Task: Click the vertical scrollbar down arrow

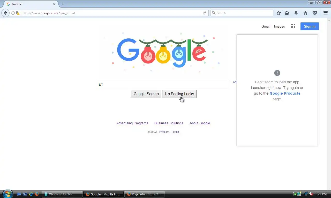Action: (329, 188)
